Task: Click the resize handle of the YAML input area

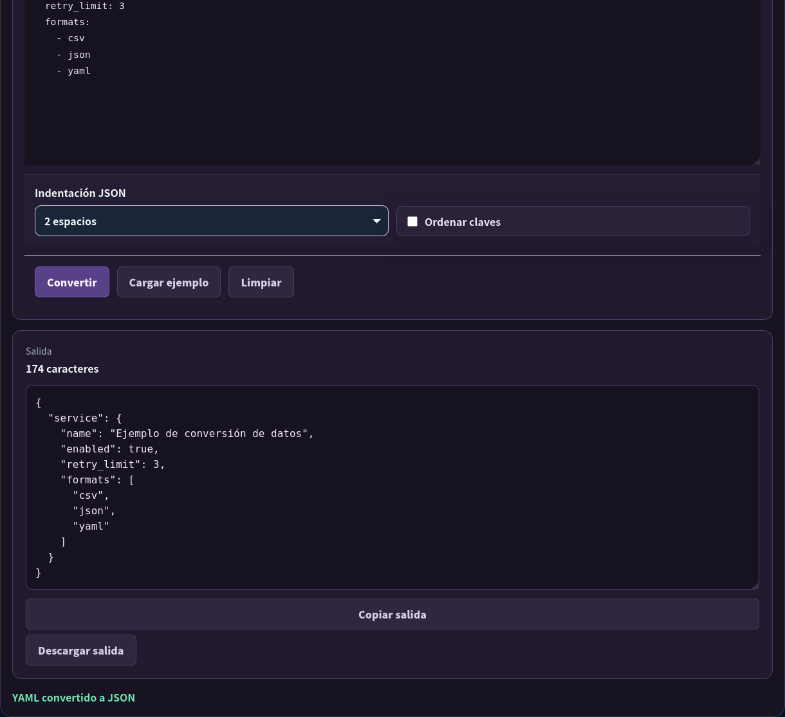Action: (x=756, y=160)
